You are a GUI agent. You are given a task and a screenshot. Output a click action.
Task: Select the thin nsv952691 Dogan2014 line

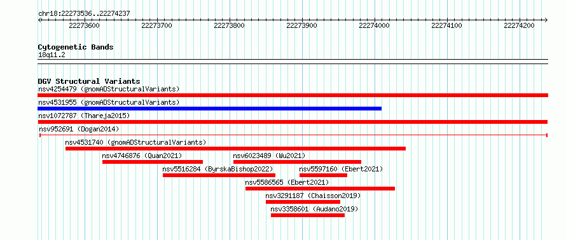(x=293, y=135)
